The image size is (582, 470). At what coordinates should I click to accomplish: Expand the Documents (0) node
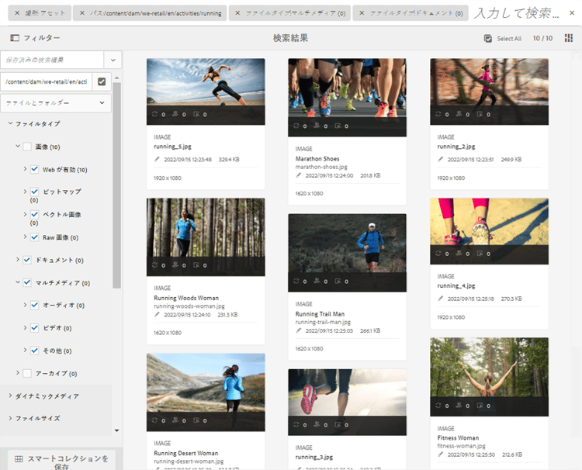(17, 259)
